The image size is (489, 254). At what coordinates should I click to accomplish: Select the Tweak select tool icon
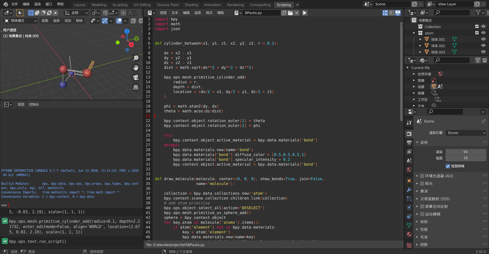coord(20,13)
